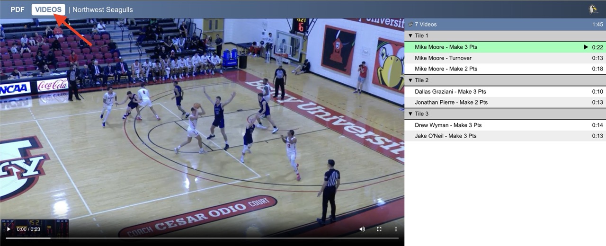Click the Northwest Seagulls title
This screenshot has width=606, height=246.
103,9
